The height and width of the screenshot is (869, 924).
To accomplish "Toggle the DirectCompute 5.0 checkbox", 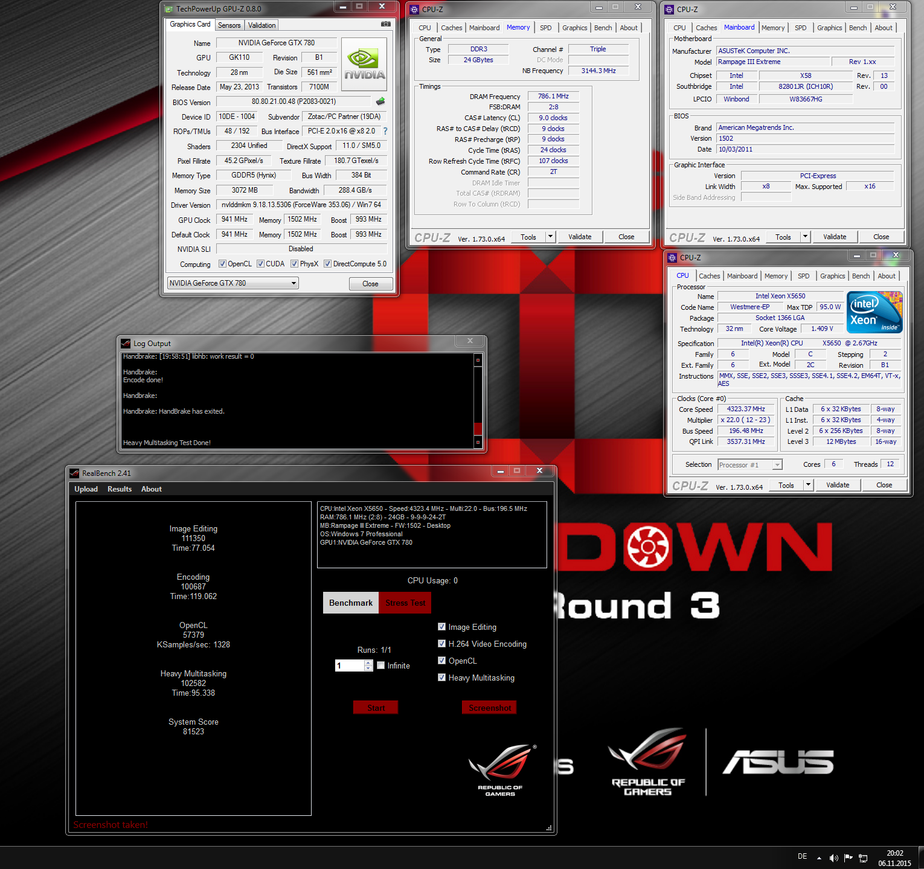I will pyautogui.click(x=327, y=264).
